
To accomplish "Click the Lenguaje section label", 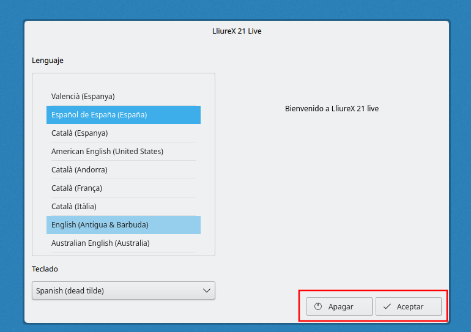I will point(48,61).
